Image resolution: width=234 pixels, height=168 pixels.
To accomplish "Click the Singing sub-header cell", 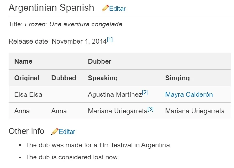I will pos(177,78).
